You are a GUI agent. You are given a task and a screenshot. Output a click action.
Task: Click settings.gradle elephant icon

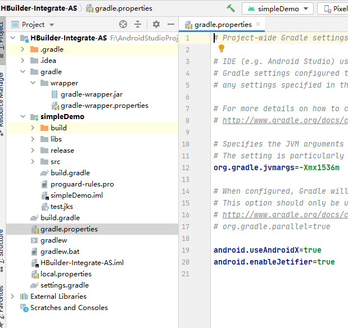(34, 285)
